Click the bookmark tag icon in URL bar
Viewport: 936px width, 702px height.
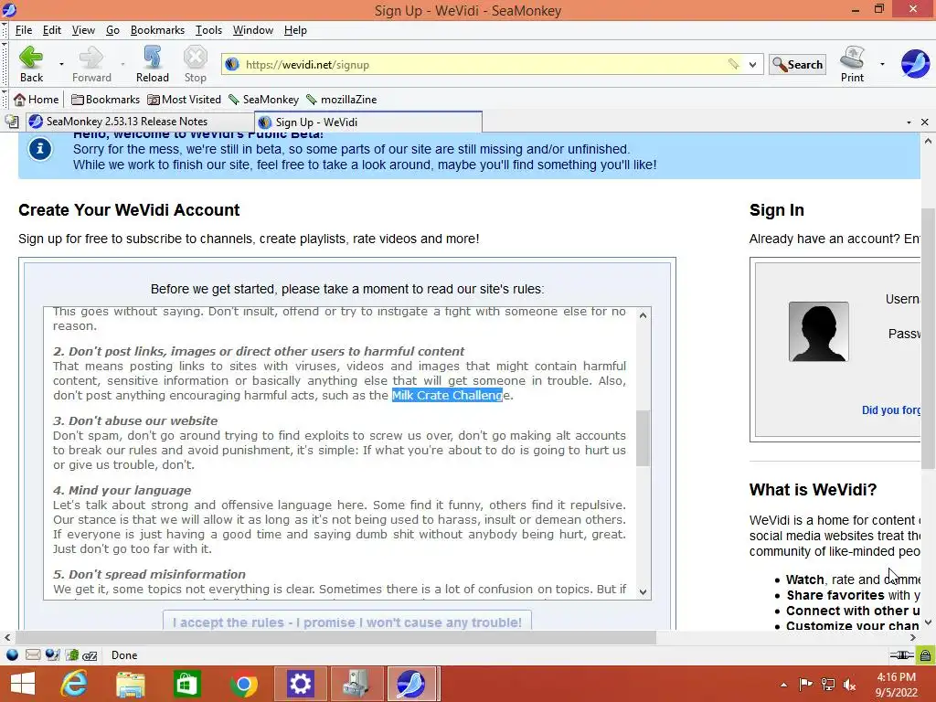pos(734,64)
